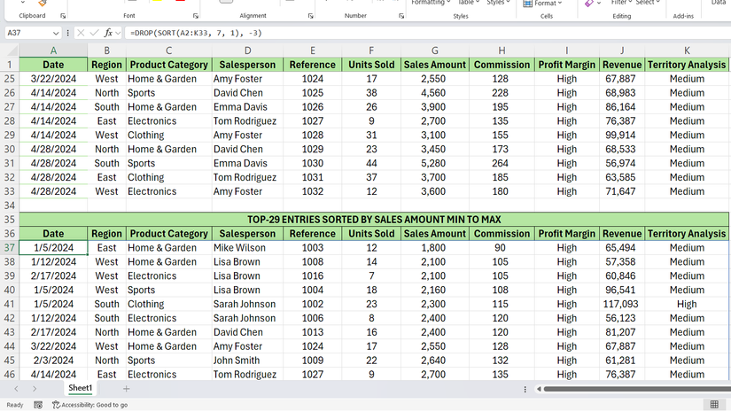
Task: Click the Cancel X icon in formula bar
Action: (x=81, y=33)
